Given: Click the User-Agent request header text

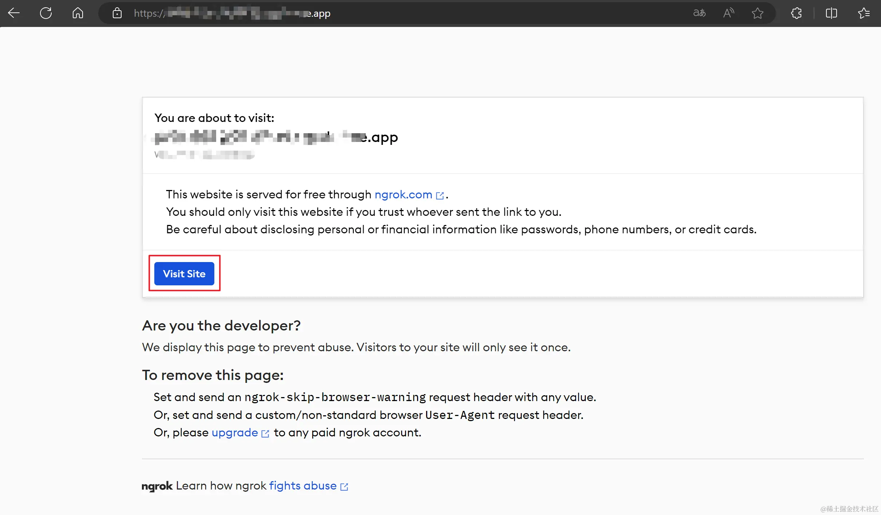Looking at the screenshot, I should (460, 415).
